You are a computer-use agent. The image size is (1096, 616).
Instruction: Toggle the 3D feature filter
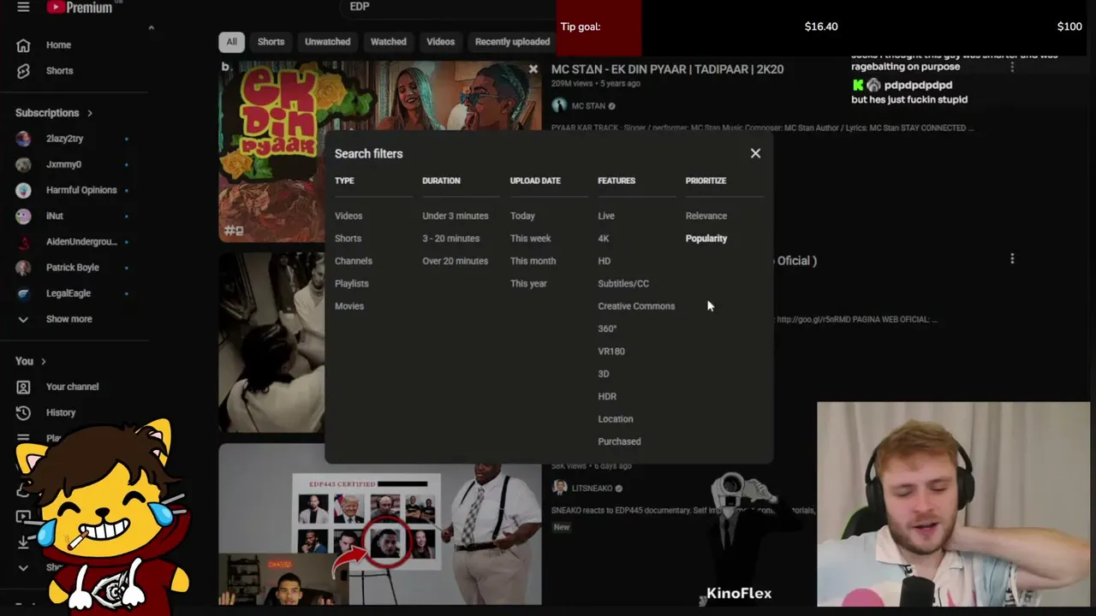(x=604, y=374)
